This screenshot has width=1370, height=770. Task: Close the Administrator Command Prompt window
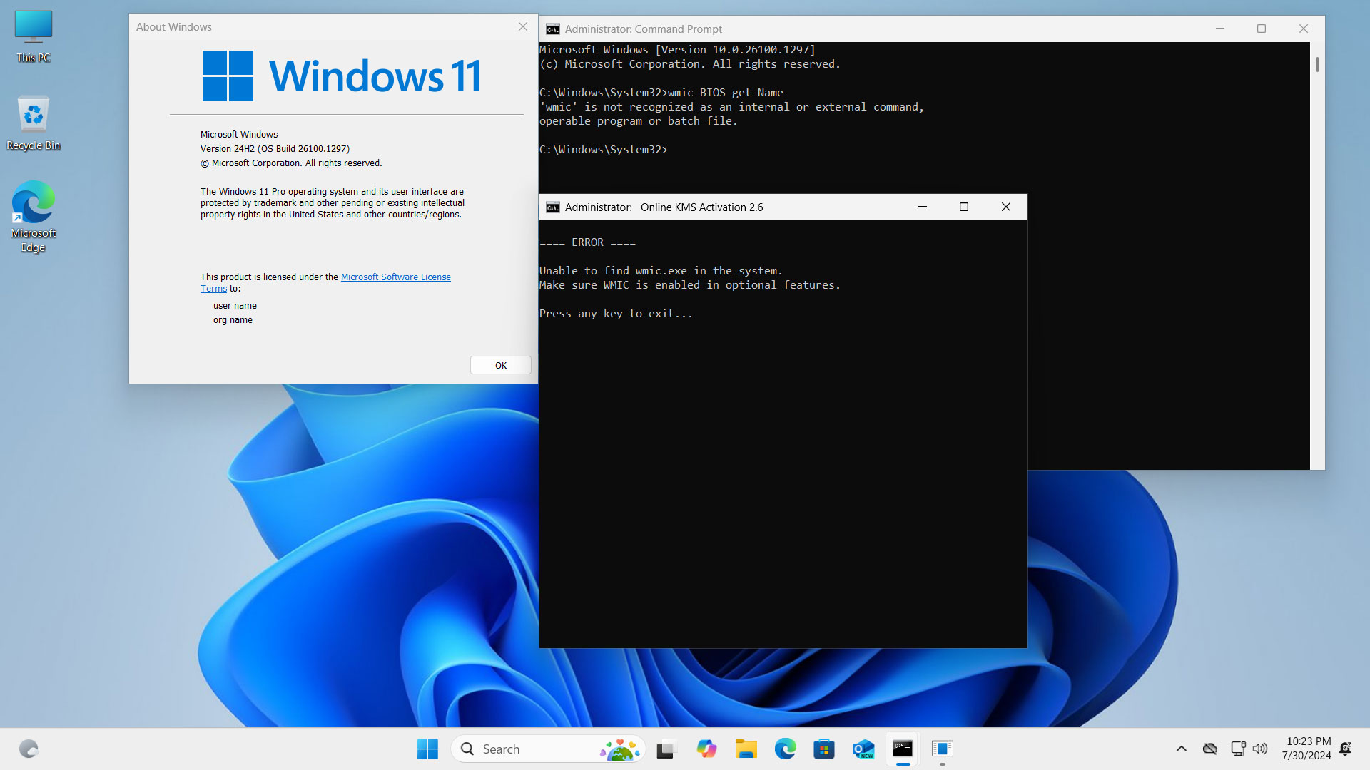tap(1304, 29)
